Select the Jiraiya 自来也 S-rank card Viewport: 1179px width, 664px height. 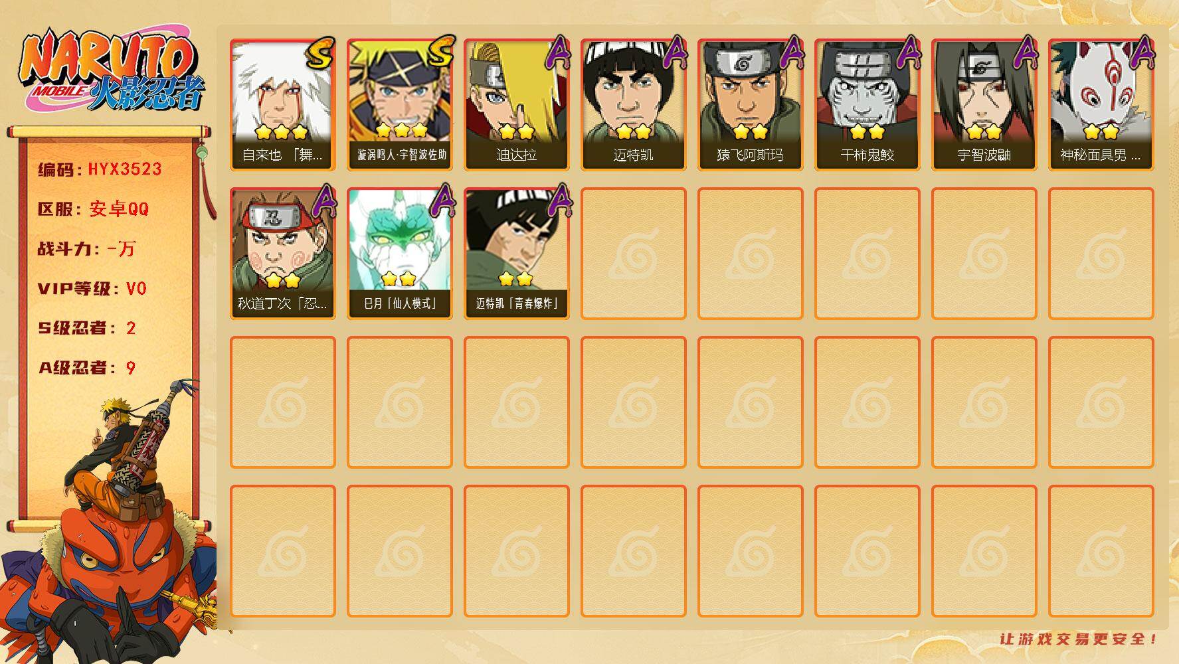pyautogui.click(x=282, y=105)
